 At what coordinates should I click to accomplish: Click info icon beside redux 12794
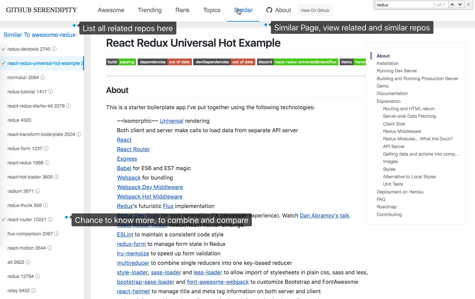pyautogui.click(x=38, y=276)
